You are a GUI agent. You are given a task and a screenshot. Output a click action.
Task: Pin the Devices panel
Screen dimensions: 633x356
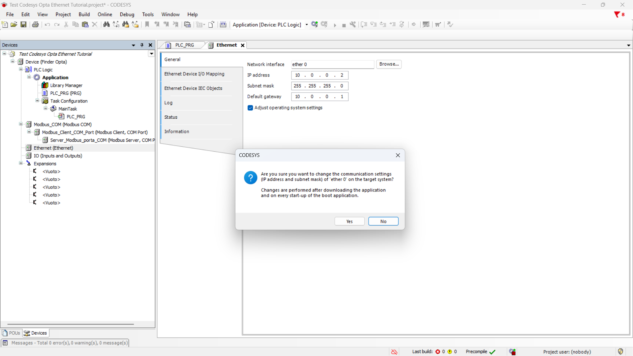(142, 45)
